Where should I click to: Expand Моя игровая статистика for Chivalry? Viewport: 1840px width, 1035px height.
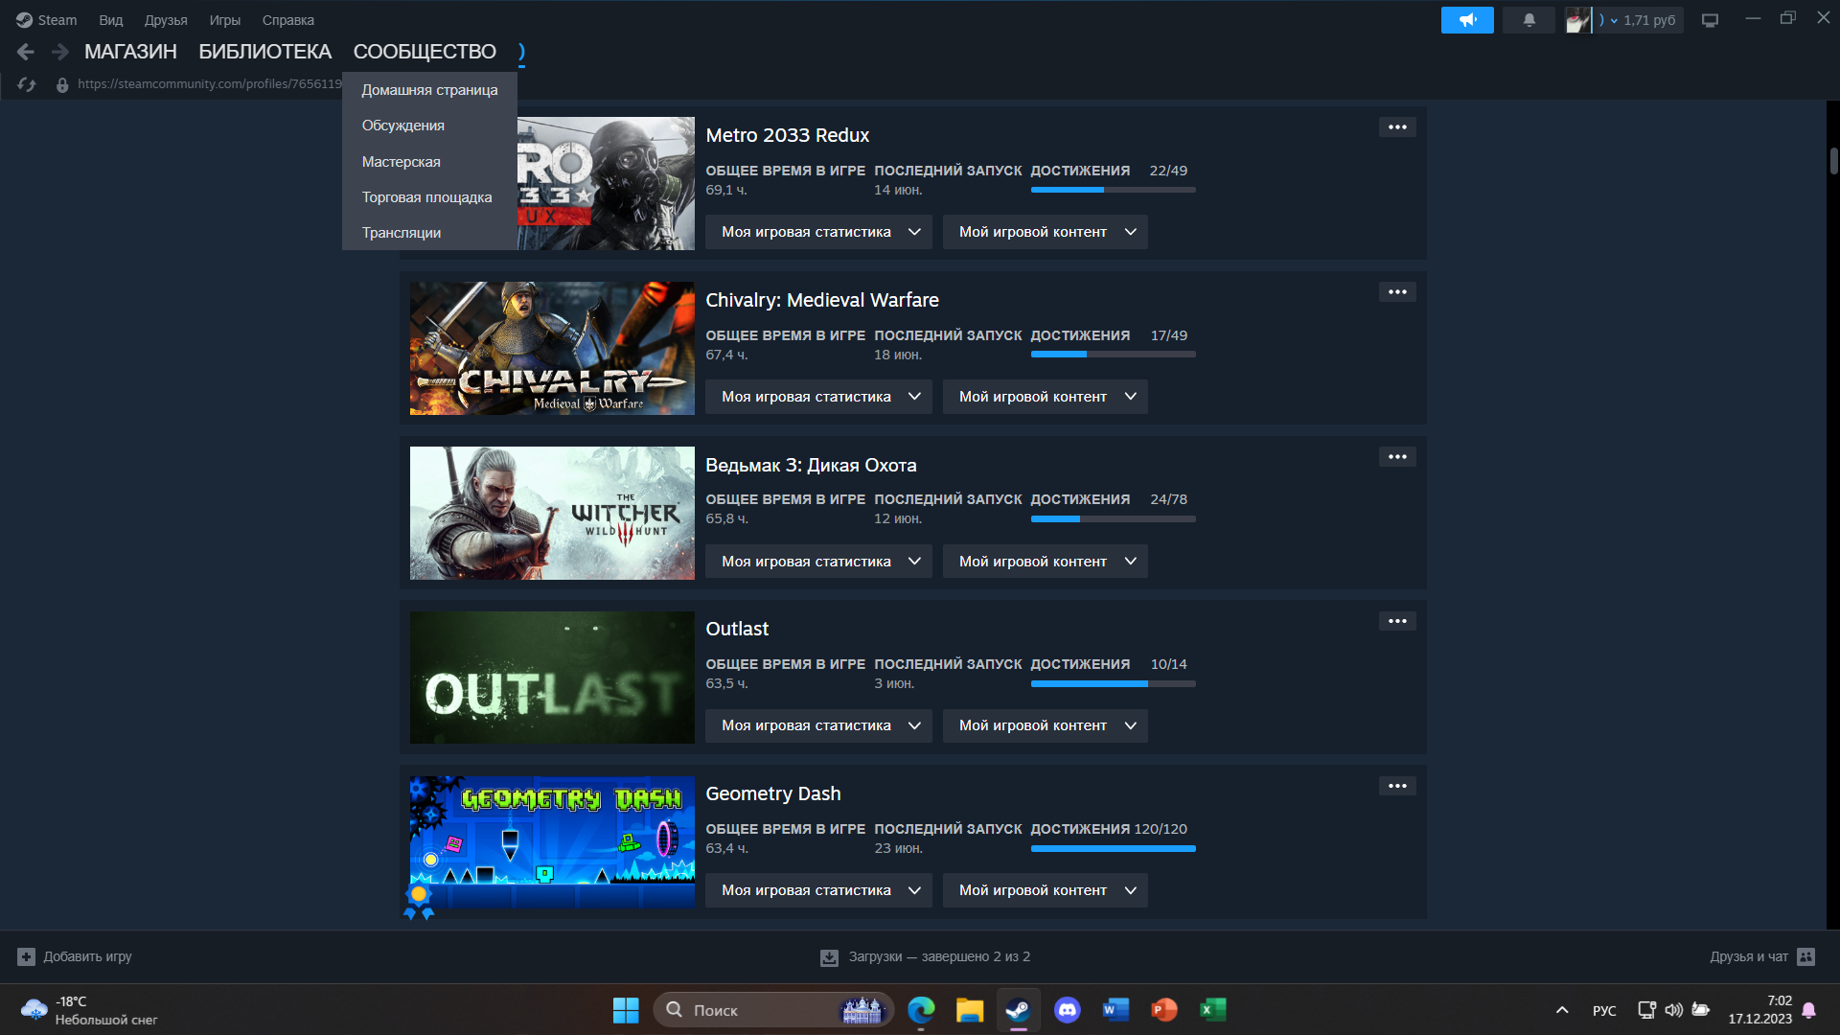(818, 397)
